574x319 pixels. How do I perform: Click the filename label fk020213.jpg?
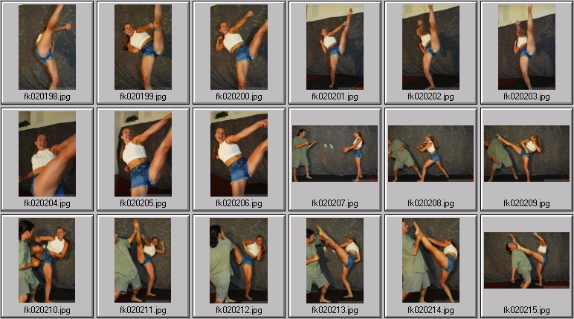pyautogui.click(x=335, y=310)
